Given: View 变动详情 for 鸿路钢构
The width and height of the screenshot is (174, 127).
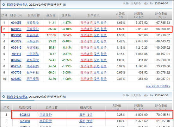Looking at the screenshot, I should click(x=86, y=66).
